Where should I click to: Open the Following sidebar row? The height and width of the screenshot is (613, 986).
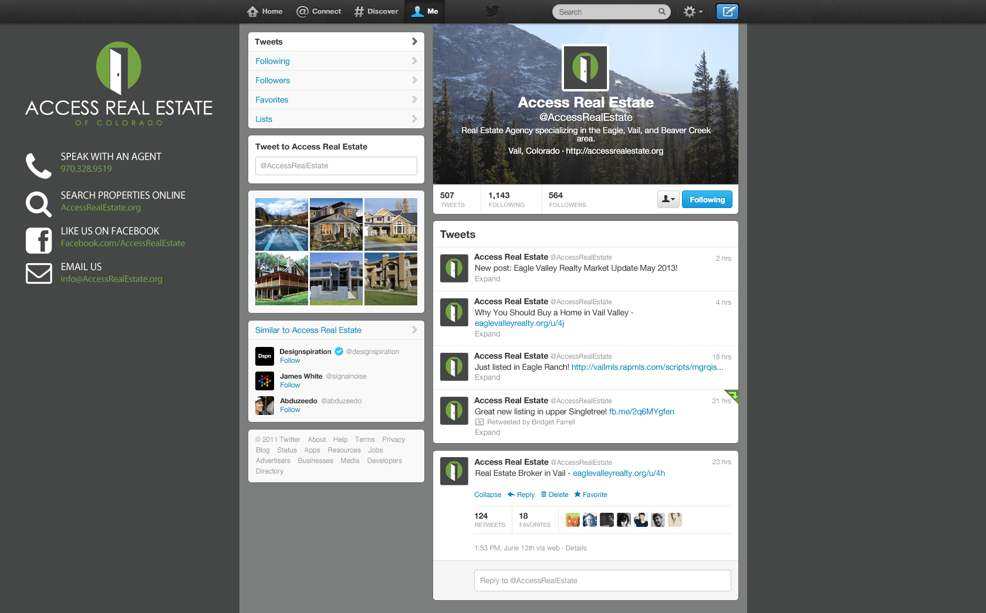(336, 61)
